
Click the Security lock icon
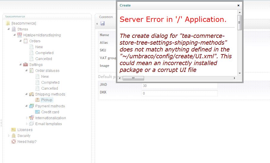point(14,135)
